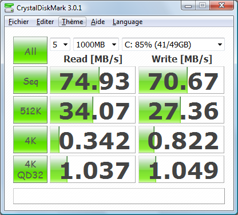This screenshot has height=215, width=238.
Task: Open the C: drive selection dropdown
Action: tap(173, 45)
